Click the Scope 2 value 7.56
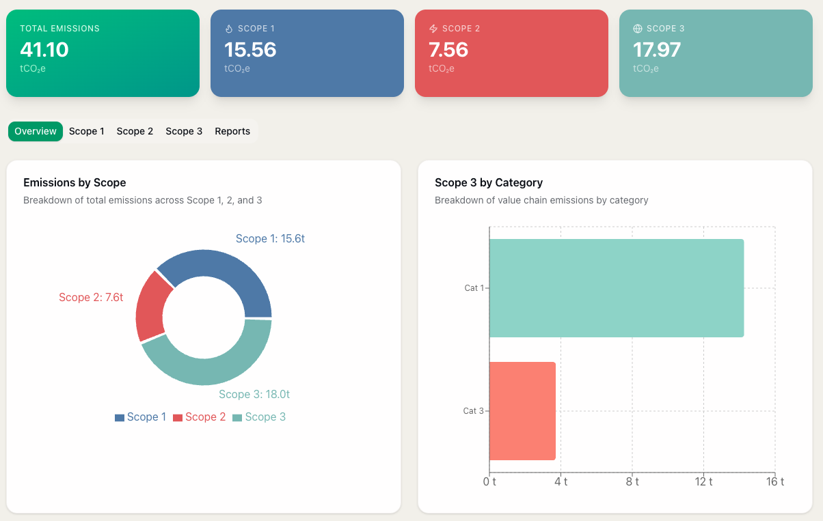Screen dimensions: 823x521 tap(448, 50)
